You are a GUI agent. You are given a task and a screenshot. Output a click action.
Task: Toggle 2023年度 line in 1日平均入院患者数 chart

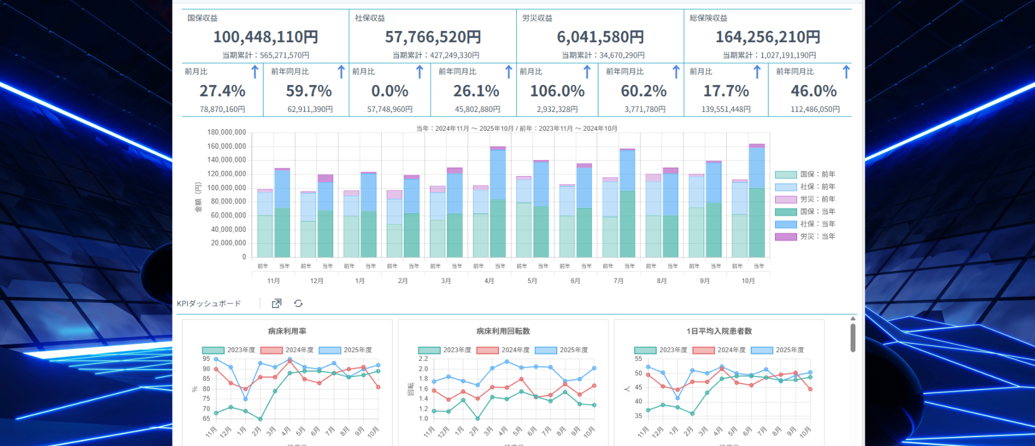coord(661,350)
